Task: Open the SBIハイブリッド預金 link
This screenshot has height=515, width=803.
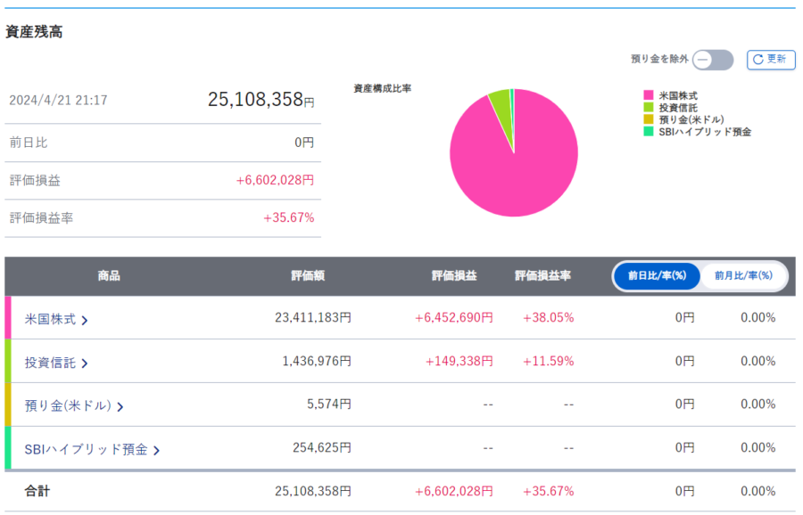Action: (x=86, y=449)
